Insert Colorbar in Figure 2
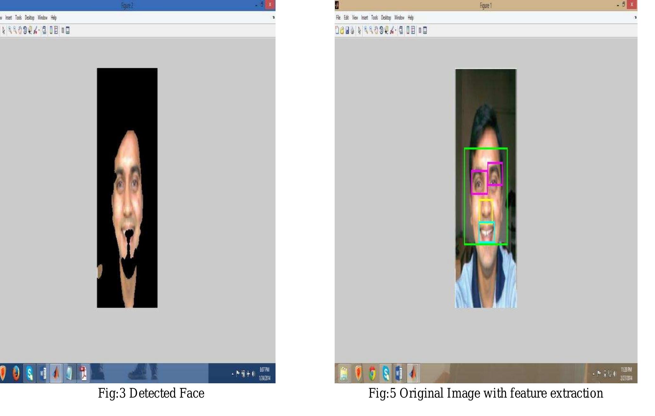655x416 pixels. tap(51, 30)
